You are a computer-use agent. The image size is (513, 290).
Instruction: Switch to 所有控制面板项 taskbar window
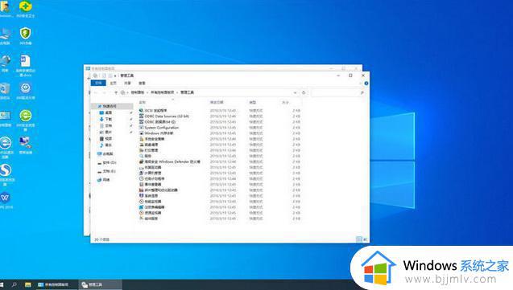point(56,284)
